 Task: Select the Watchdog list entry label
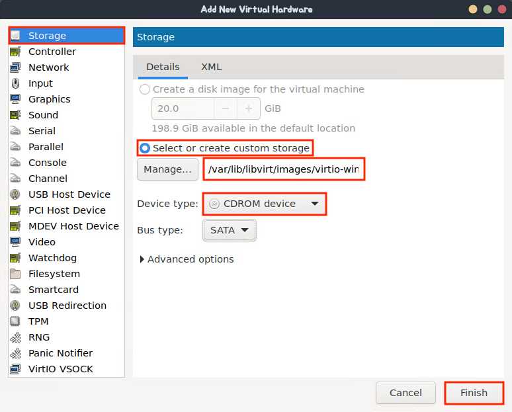point(52,258)
